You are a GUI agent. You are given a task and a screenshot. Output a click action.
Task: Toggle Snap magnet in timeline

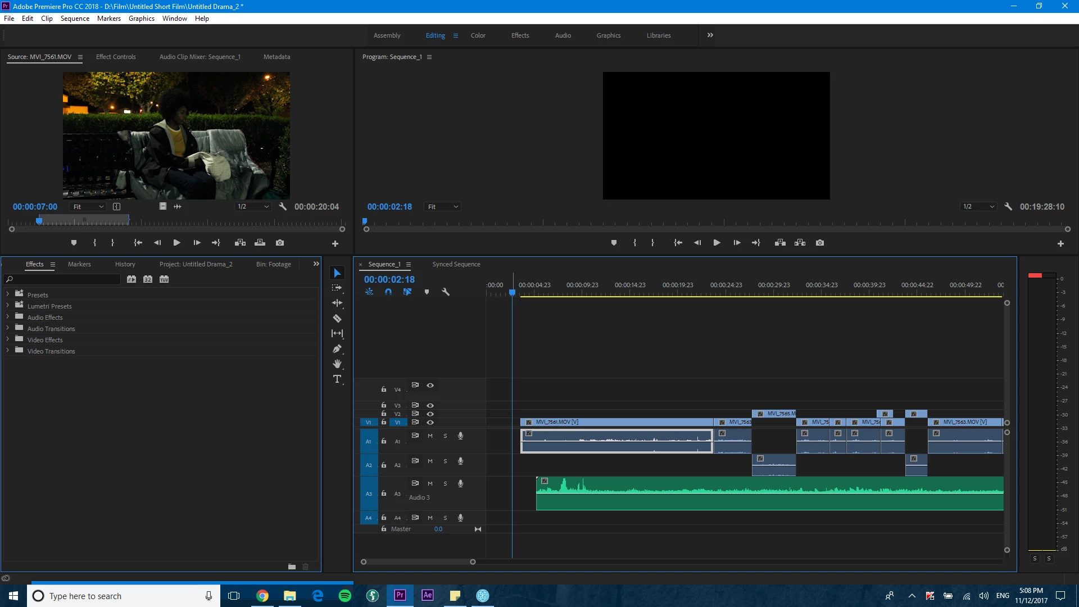[x=388, y=292]
